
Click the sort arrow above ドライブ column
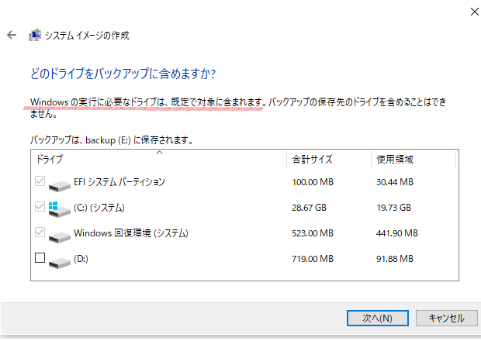pyautogui.click(x=159, y=152)
